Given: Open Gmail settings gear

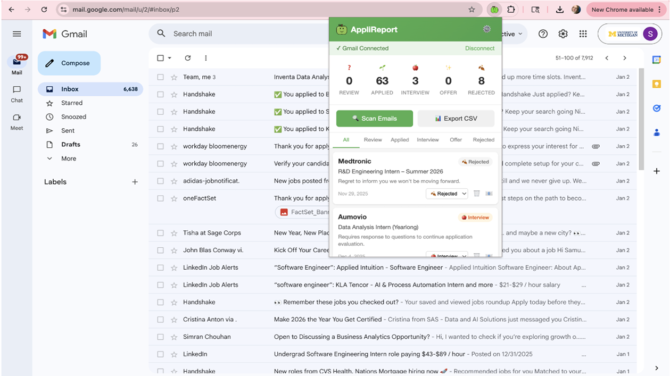Looking at the screenshot, I should pos(563,34).
